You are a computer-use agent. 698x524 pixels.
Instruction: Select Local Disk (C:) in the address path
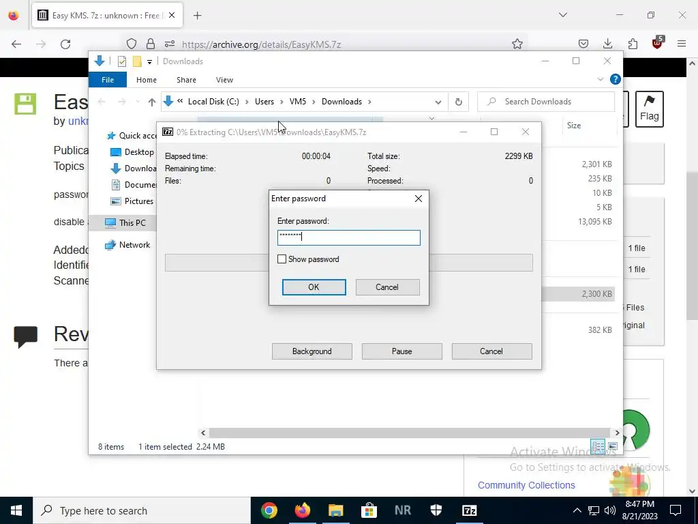click(x=213, y=102)
